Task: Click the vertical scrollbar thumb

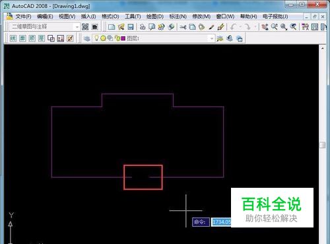Action: (323, 145)
